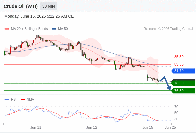The width and height of the screenshot is (196, 133).
Task: Click the Research Trading Central copyright text
Action: 168,29
